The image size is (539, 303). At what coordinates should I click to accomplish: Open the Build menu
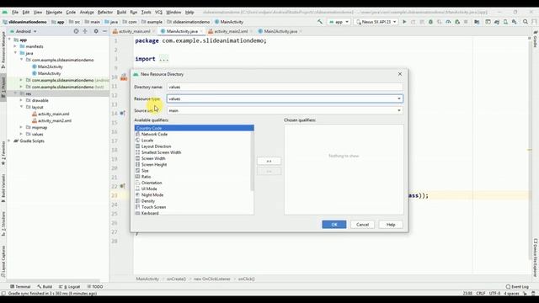[121, 12]
